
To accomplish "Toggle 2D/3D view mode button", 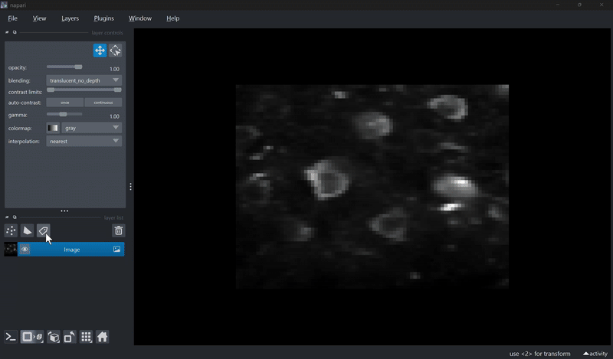I will 32,337.
